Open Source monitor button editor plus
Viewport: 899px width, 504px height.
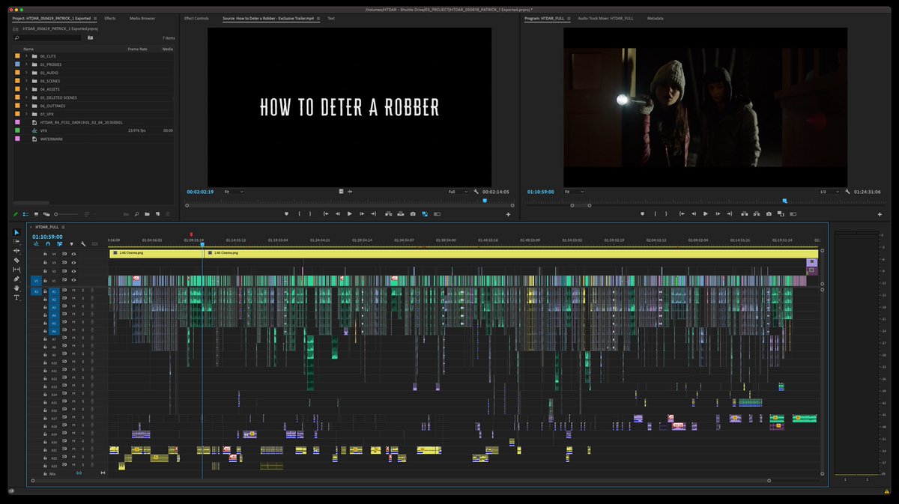(508, 214)
